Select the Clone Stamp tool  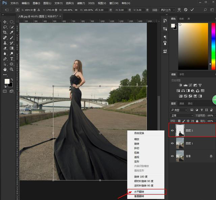tap(5, 43)
